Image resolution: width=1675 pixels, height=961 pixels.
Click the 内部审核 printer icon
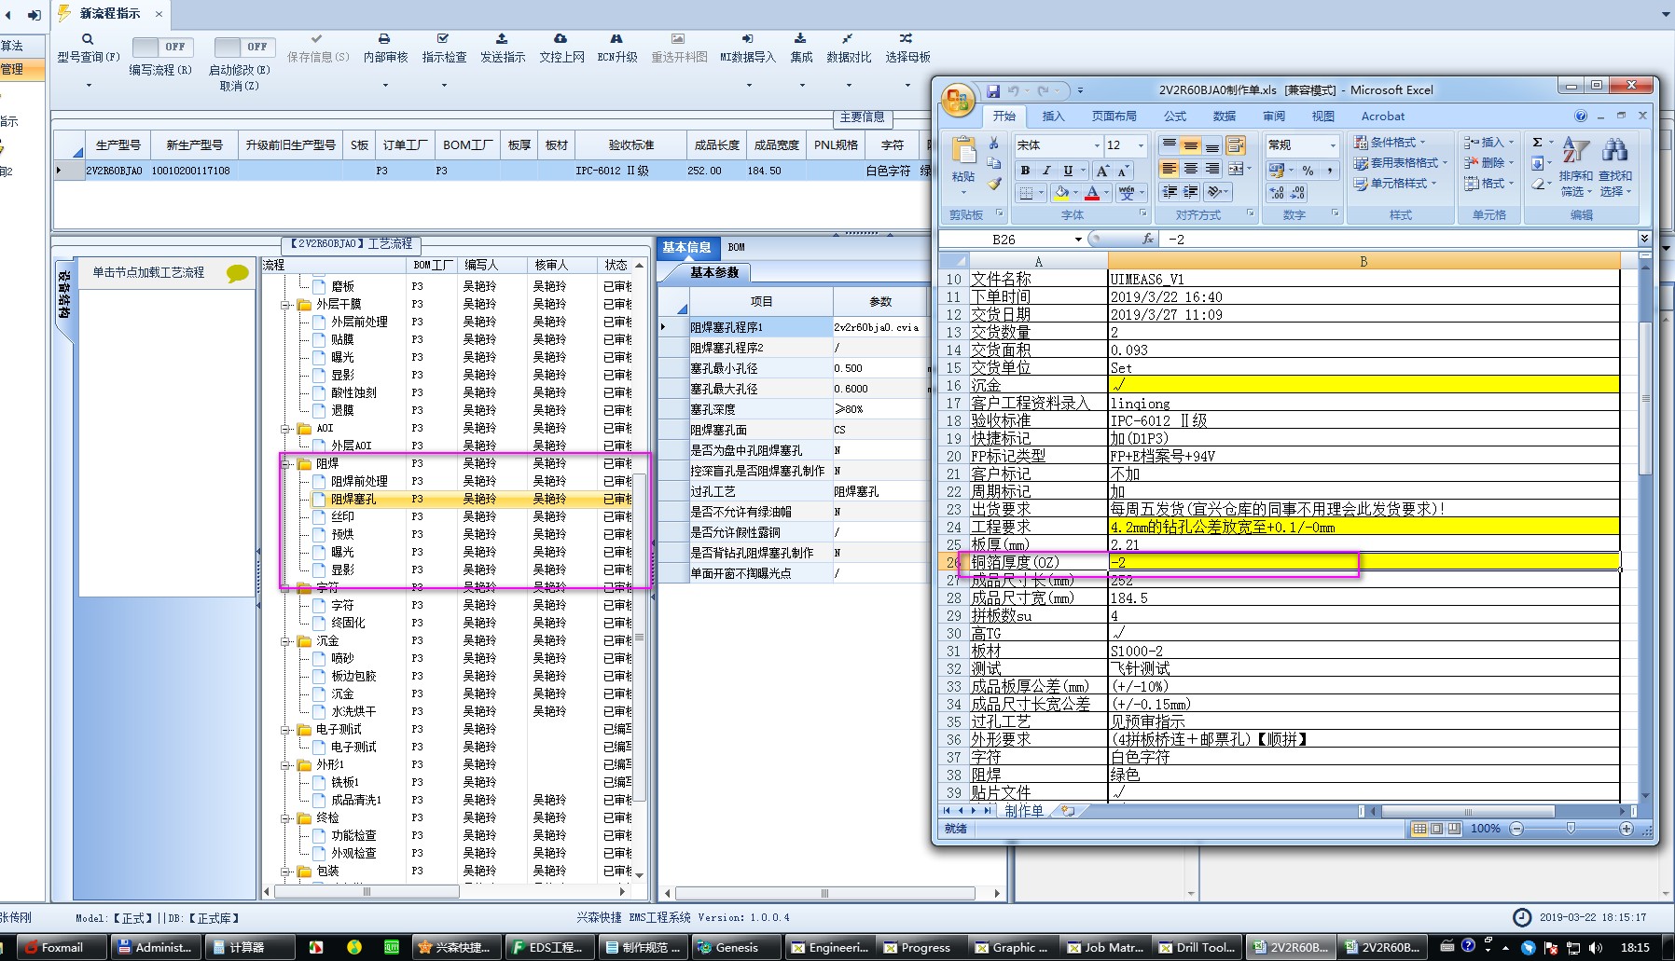[384, 39]
